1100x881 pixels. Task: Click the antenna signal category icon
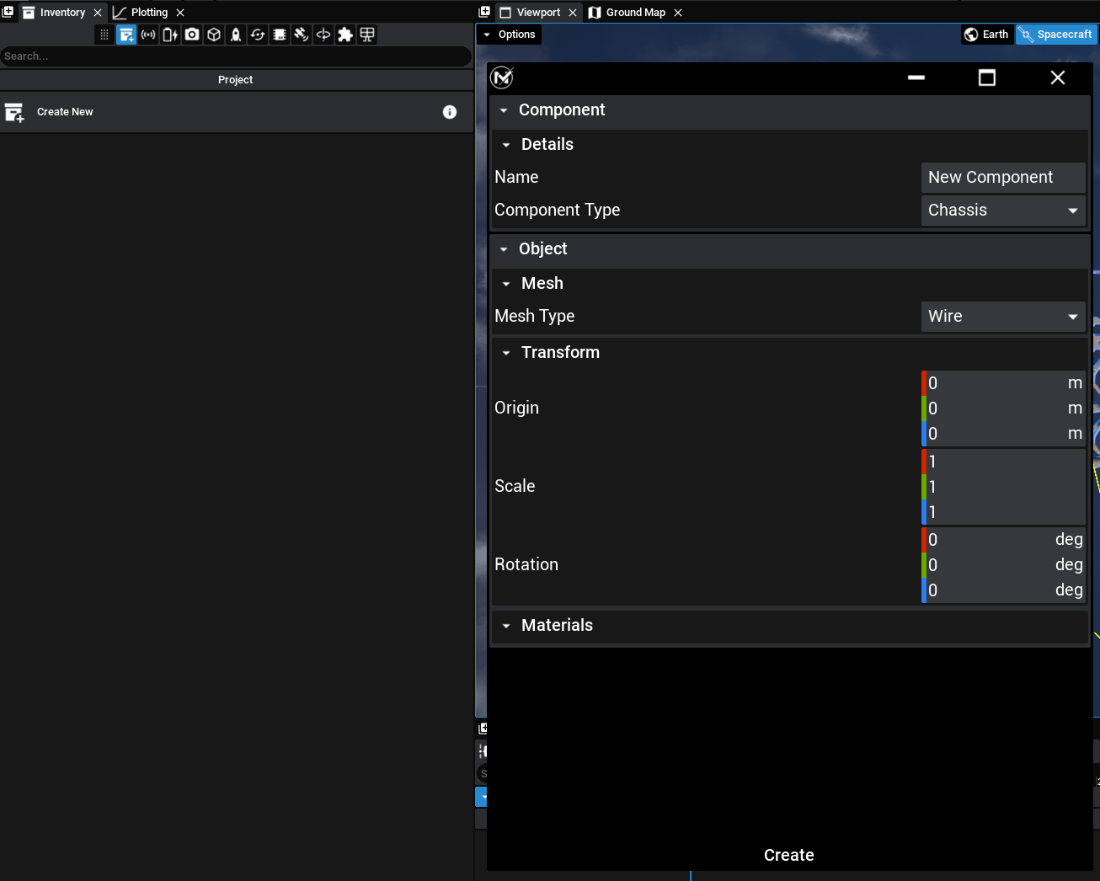148,35
